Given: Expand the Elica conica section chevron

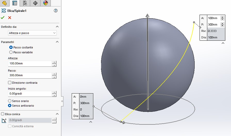Looking at the screenshot, I should tap(57, 114).
